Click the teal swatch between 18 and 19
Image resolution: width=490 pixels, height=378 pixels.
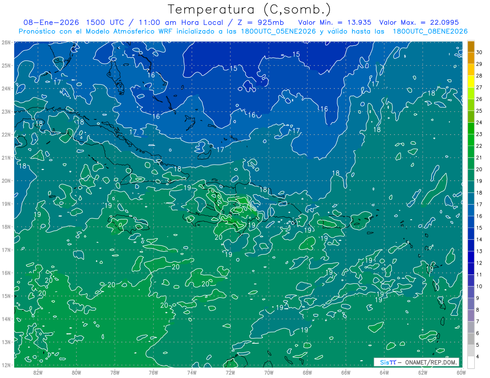coord(471,187)
